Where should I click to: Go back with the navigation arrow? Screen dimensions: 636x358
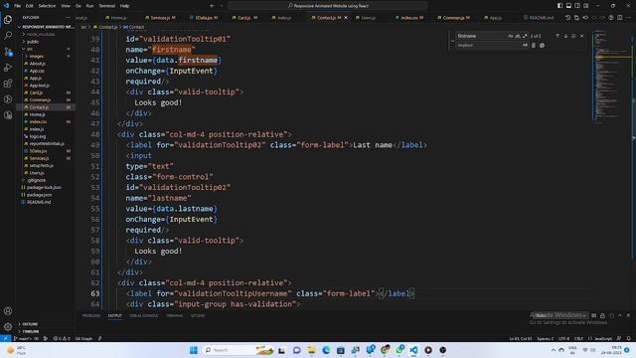point(212,6)
